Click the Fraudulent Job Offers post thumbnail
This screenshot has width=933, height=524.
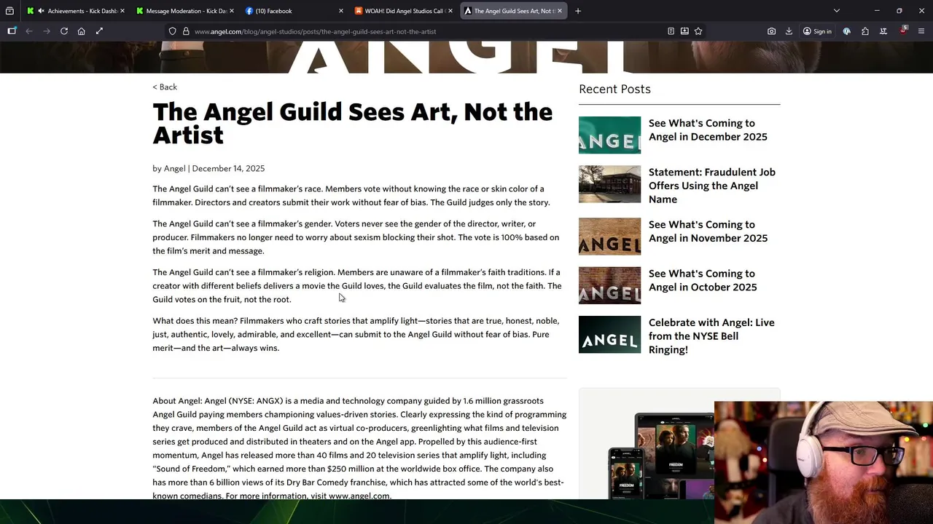pos(609,184)
